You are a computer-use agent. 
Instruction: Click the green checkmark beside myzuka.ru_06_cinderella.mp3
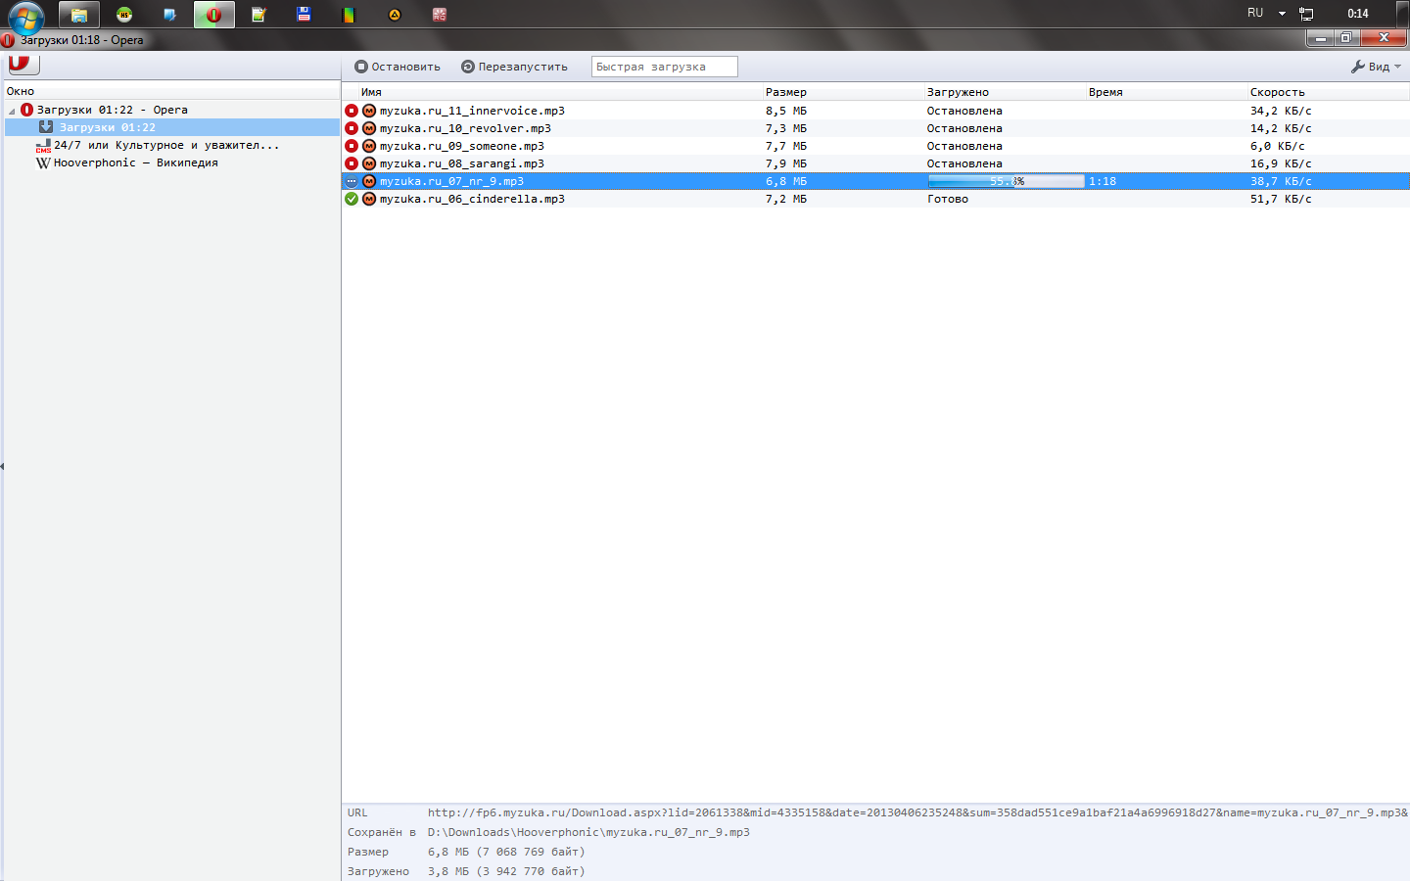352,199
